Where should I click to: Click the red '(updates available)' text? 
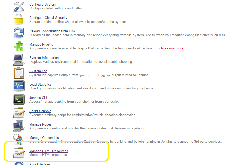coord(169,48)
